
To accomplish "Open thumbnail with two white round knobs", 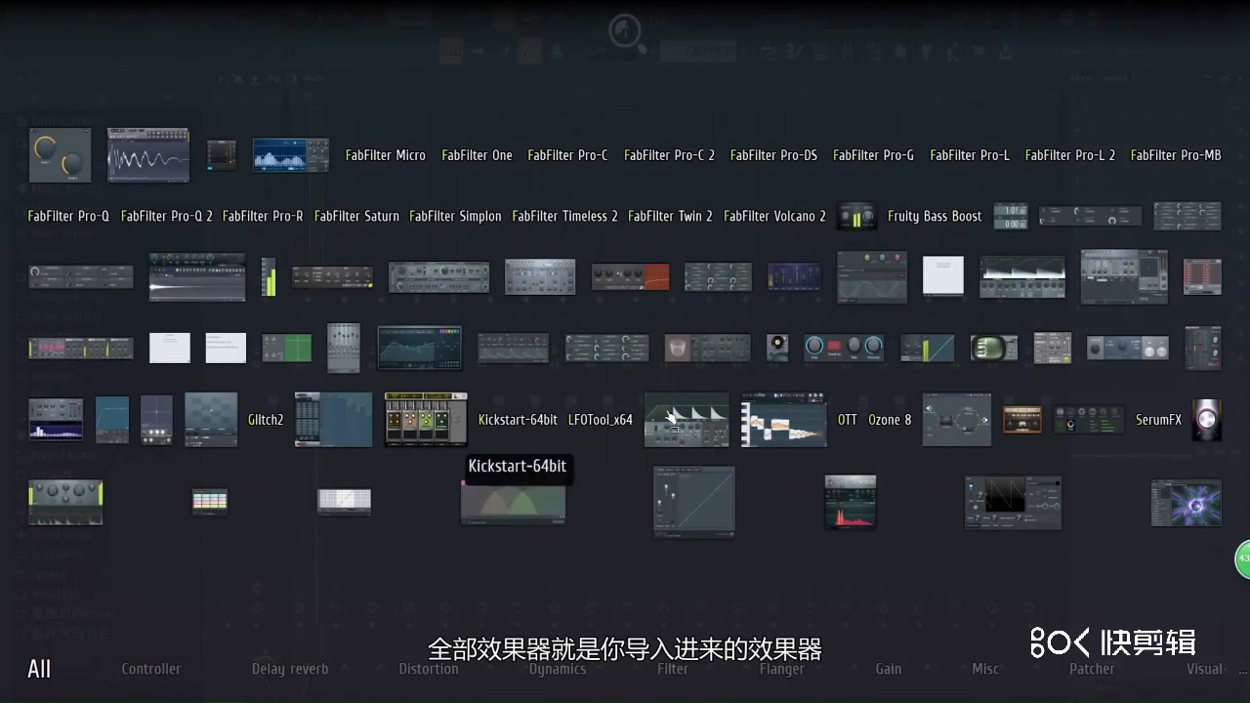I will point(1128,349).
